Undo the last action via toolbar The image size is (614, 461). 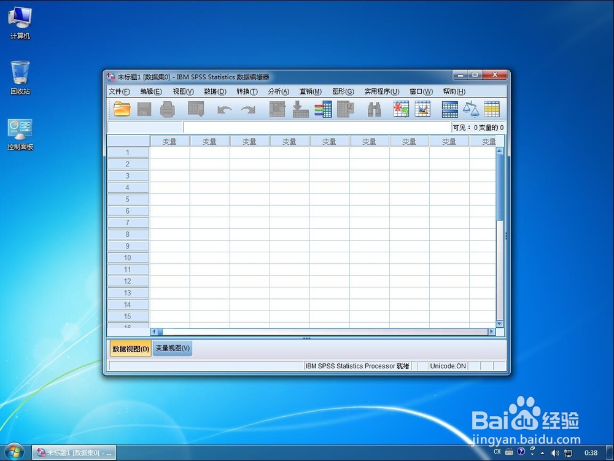point(223,109)
